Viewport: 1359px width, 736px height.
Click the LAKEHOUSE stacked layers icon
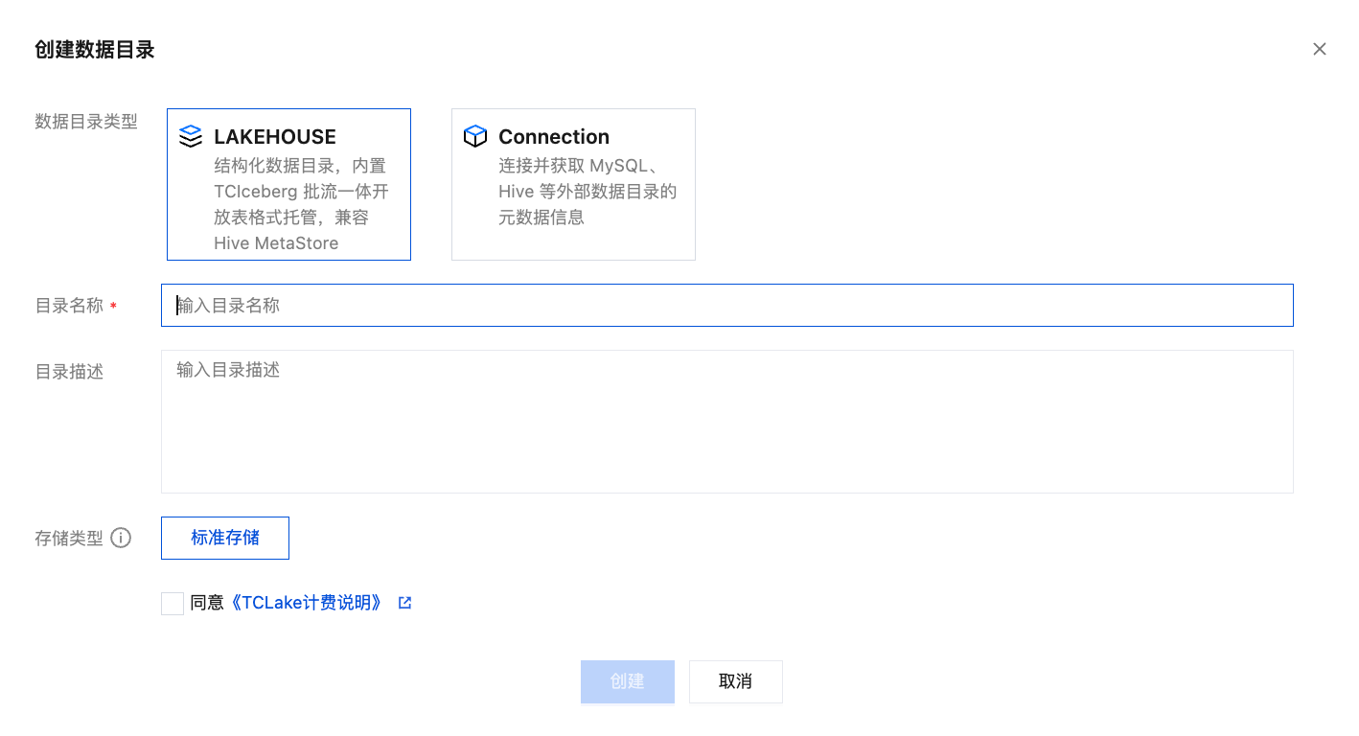[191, 136]
